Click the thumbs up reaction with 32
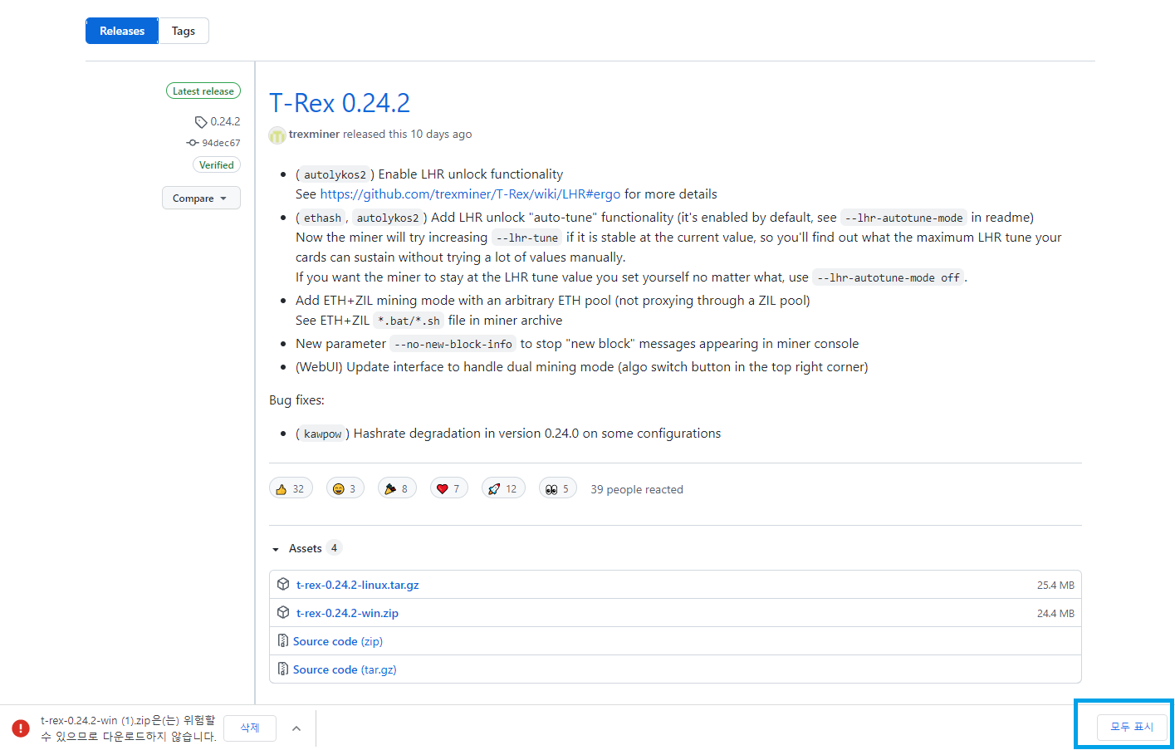 pyautogui.click(x=291, y=488)
